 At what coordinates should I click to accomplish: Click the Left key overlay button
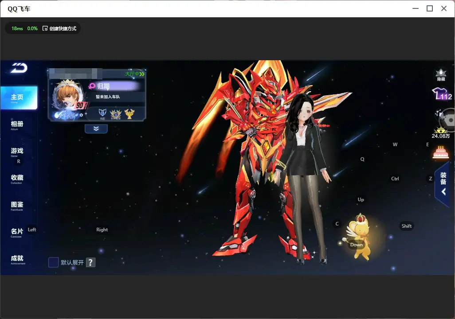[32, 230]
